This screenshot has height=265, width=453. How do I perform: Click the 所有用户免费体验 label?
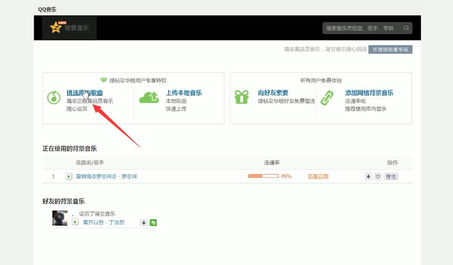321,80
